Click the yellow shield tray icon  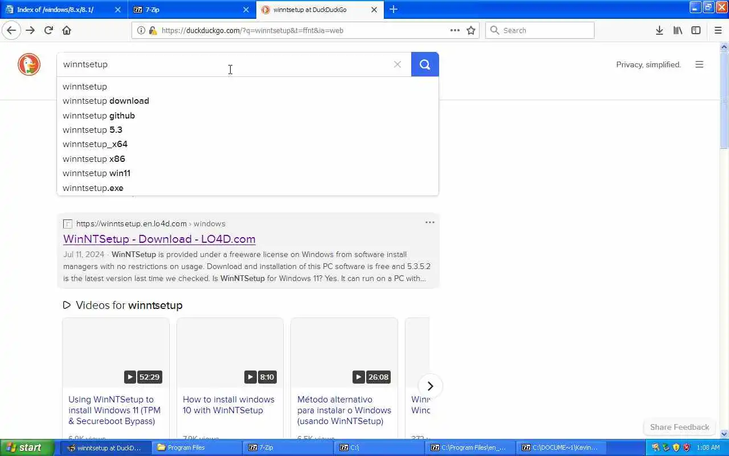676,447
